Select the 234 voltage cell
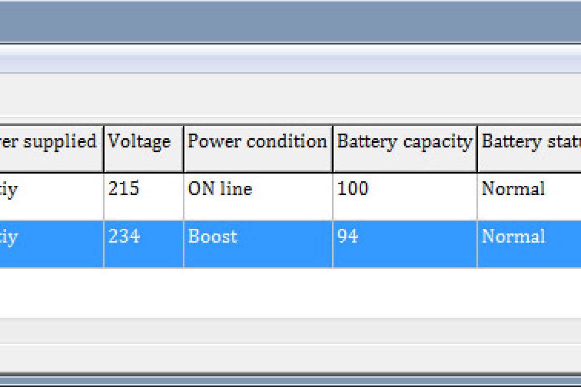The image size is (581, 387). (124, 237)
